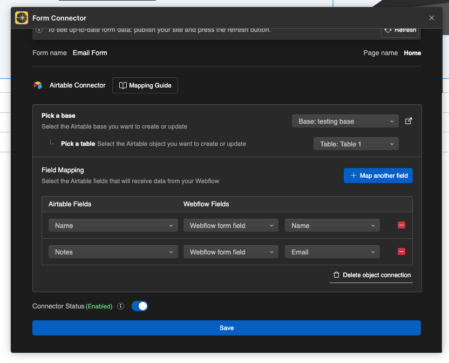449x363 pixels.
Task: Open the Mapping Guide
Action: click(x=145, y=85)
